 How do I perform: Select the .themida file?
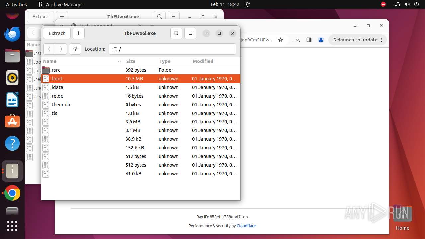click(x=141, y=105)
